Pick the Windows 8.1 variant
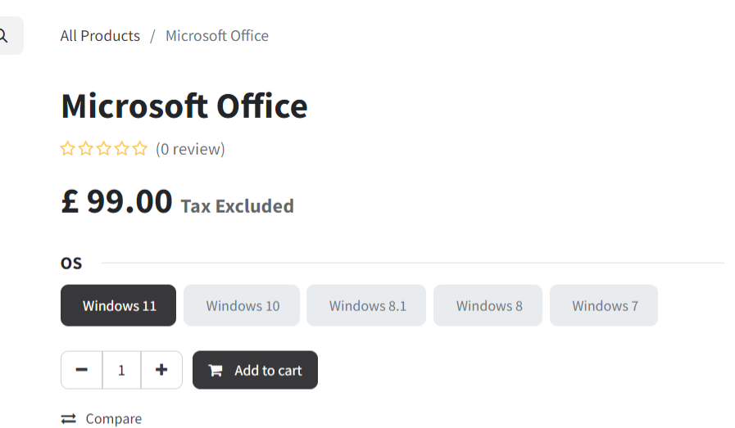Viewport: 735px width, 428px height. tap(367, 305)
